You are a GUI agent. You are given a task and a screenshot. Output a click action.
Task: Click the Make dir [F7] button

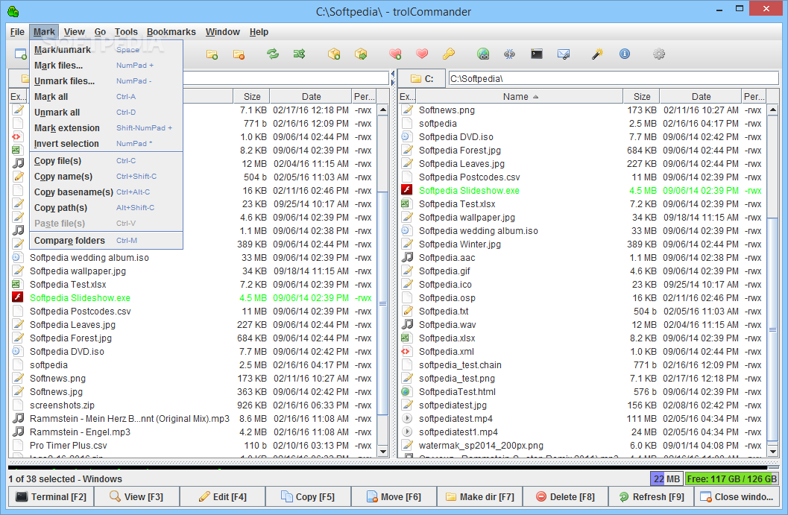tap(479, 496)
